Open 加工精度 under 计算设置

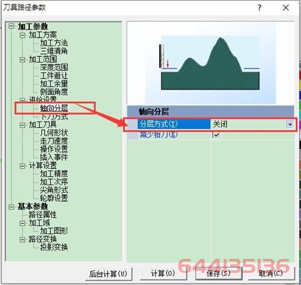pos(54,173)
